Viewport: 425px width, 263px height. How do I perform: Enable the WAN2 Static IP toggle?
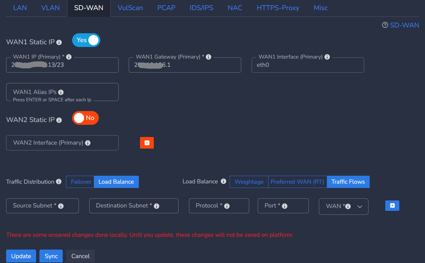pos(85,118)
